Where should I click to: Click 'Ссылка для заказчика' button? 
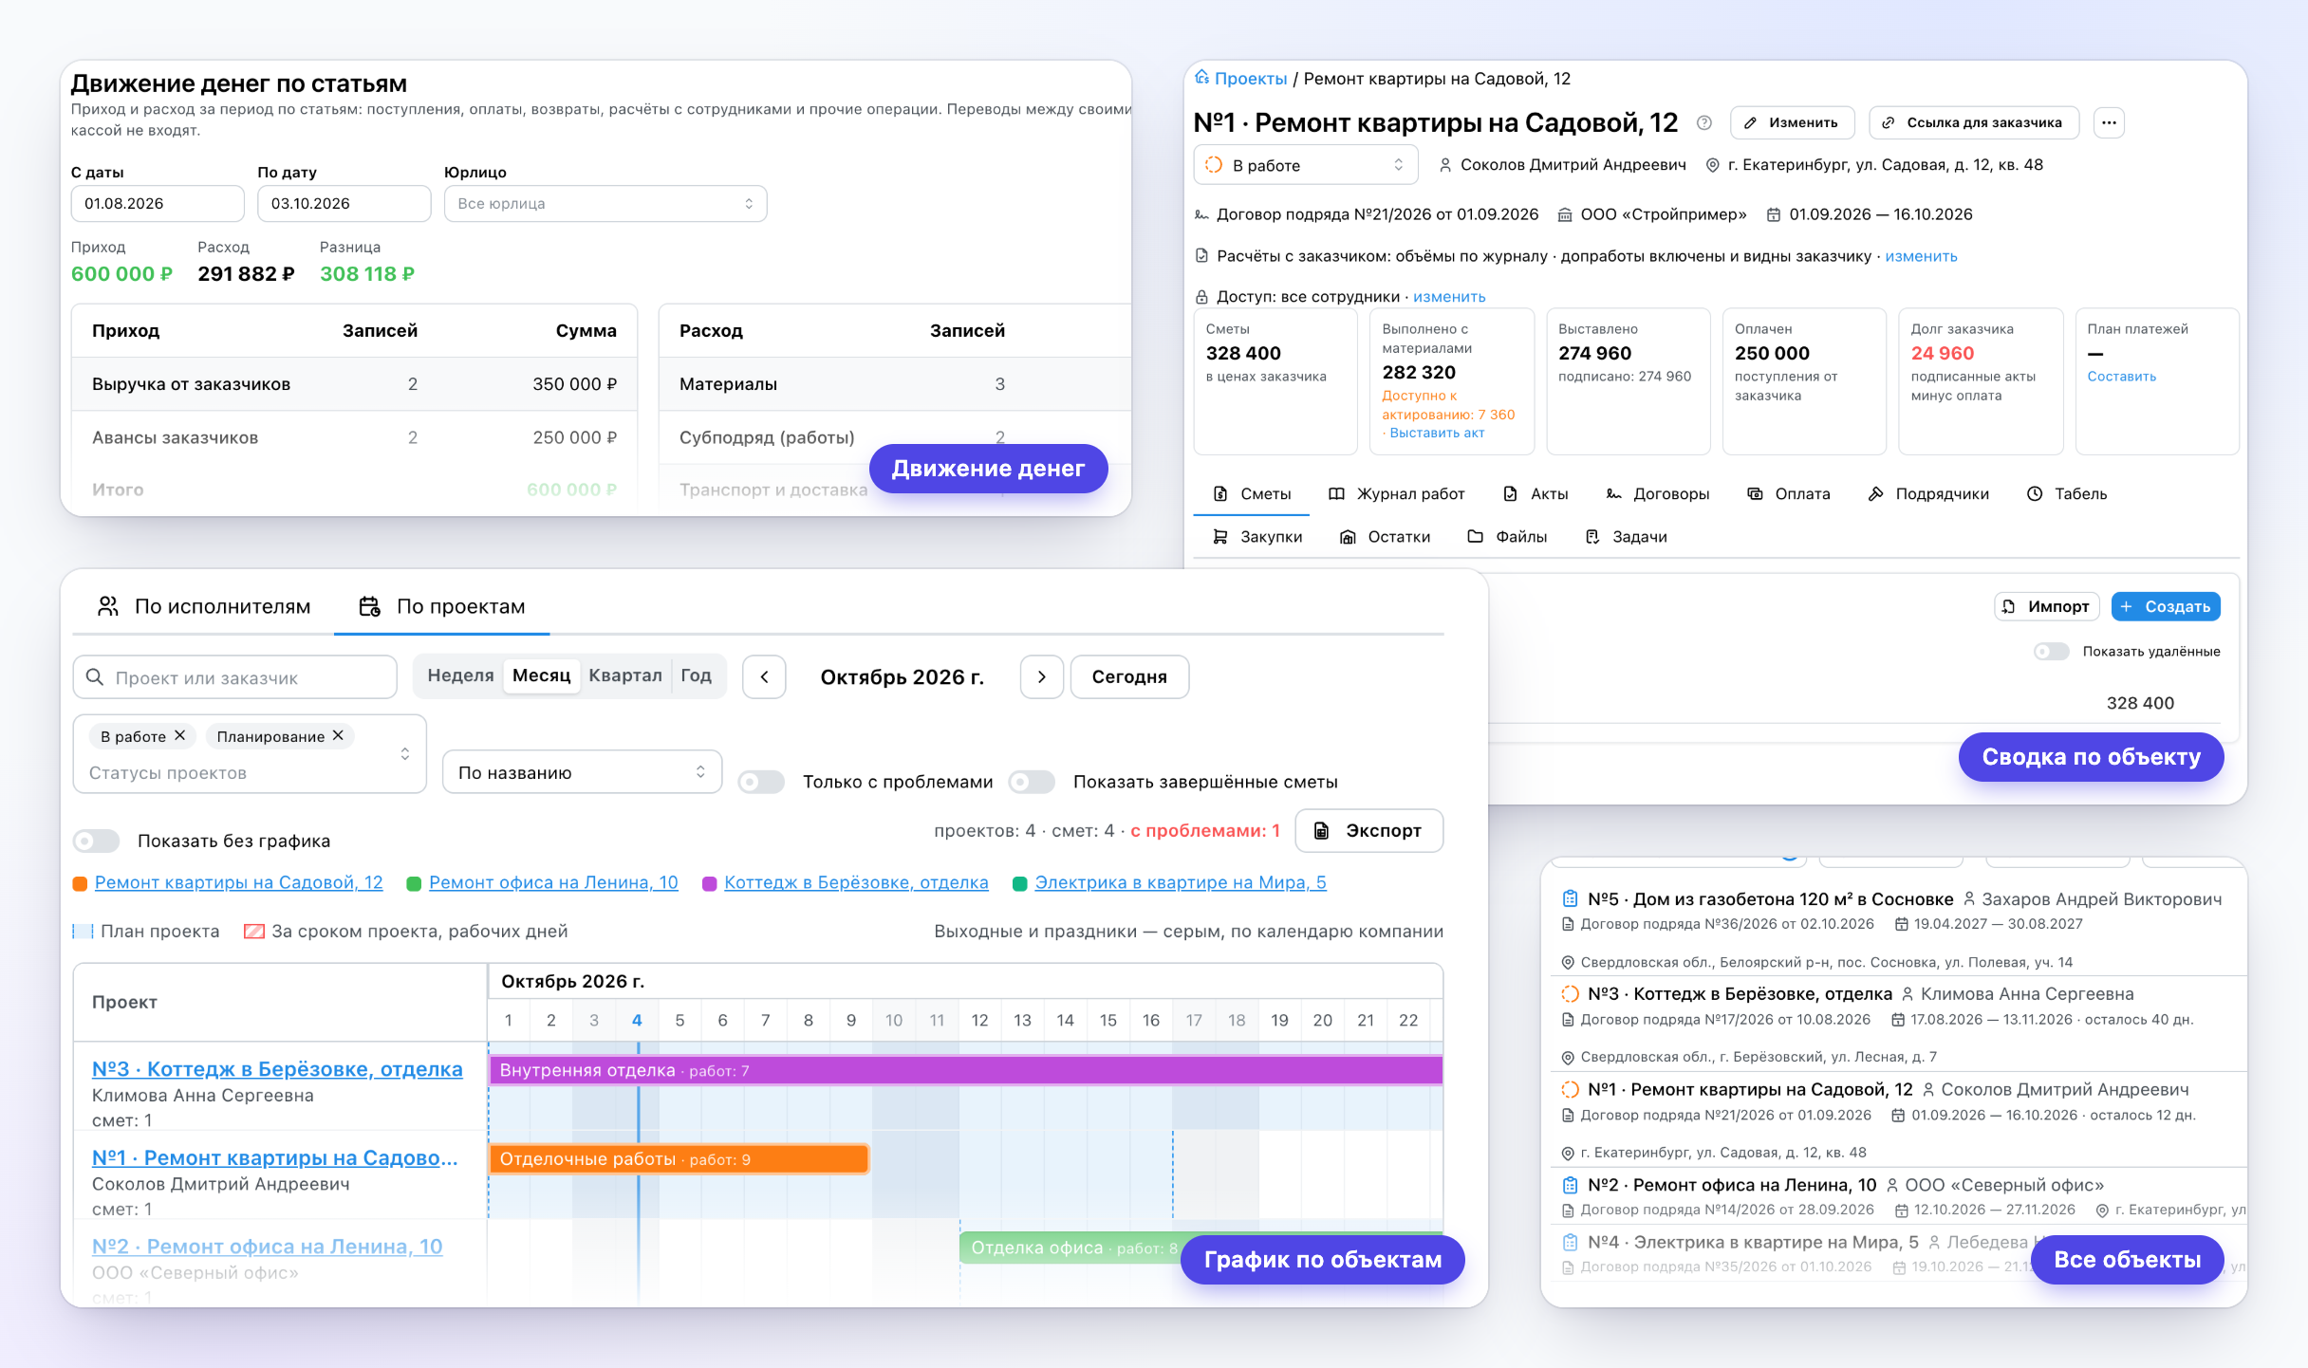point(1974,122)
